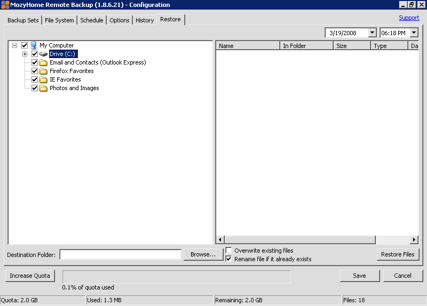This screenshot has height=306, width=427.
Task: Sort files by the Size column
Action: click(352, 46)
